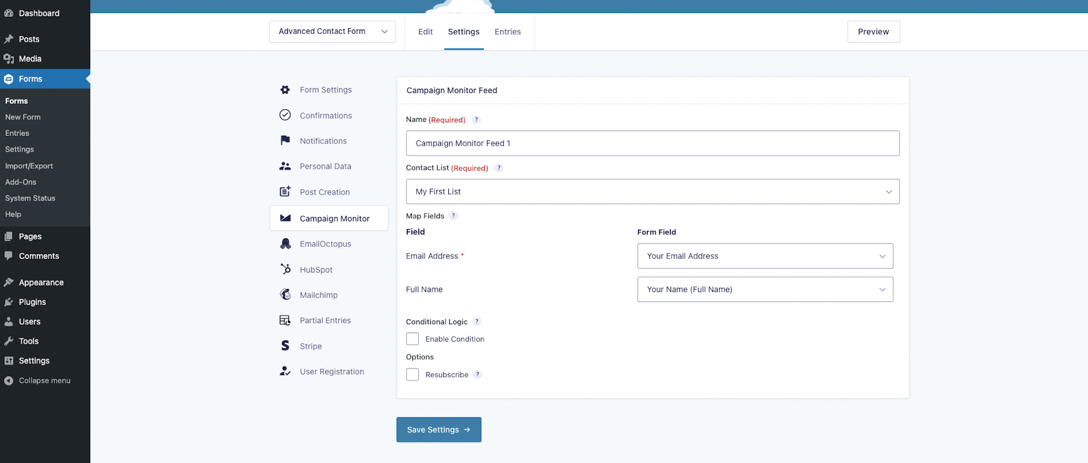Open the Contact List dropdown showing My First List
The width and height of the screenshot is (1088, 463).
[653, 192]
